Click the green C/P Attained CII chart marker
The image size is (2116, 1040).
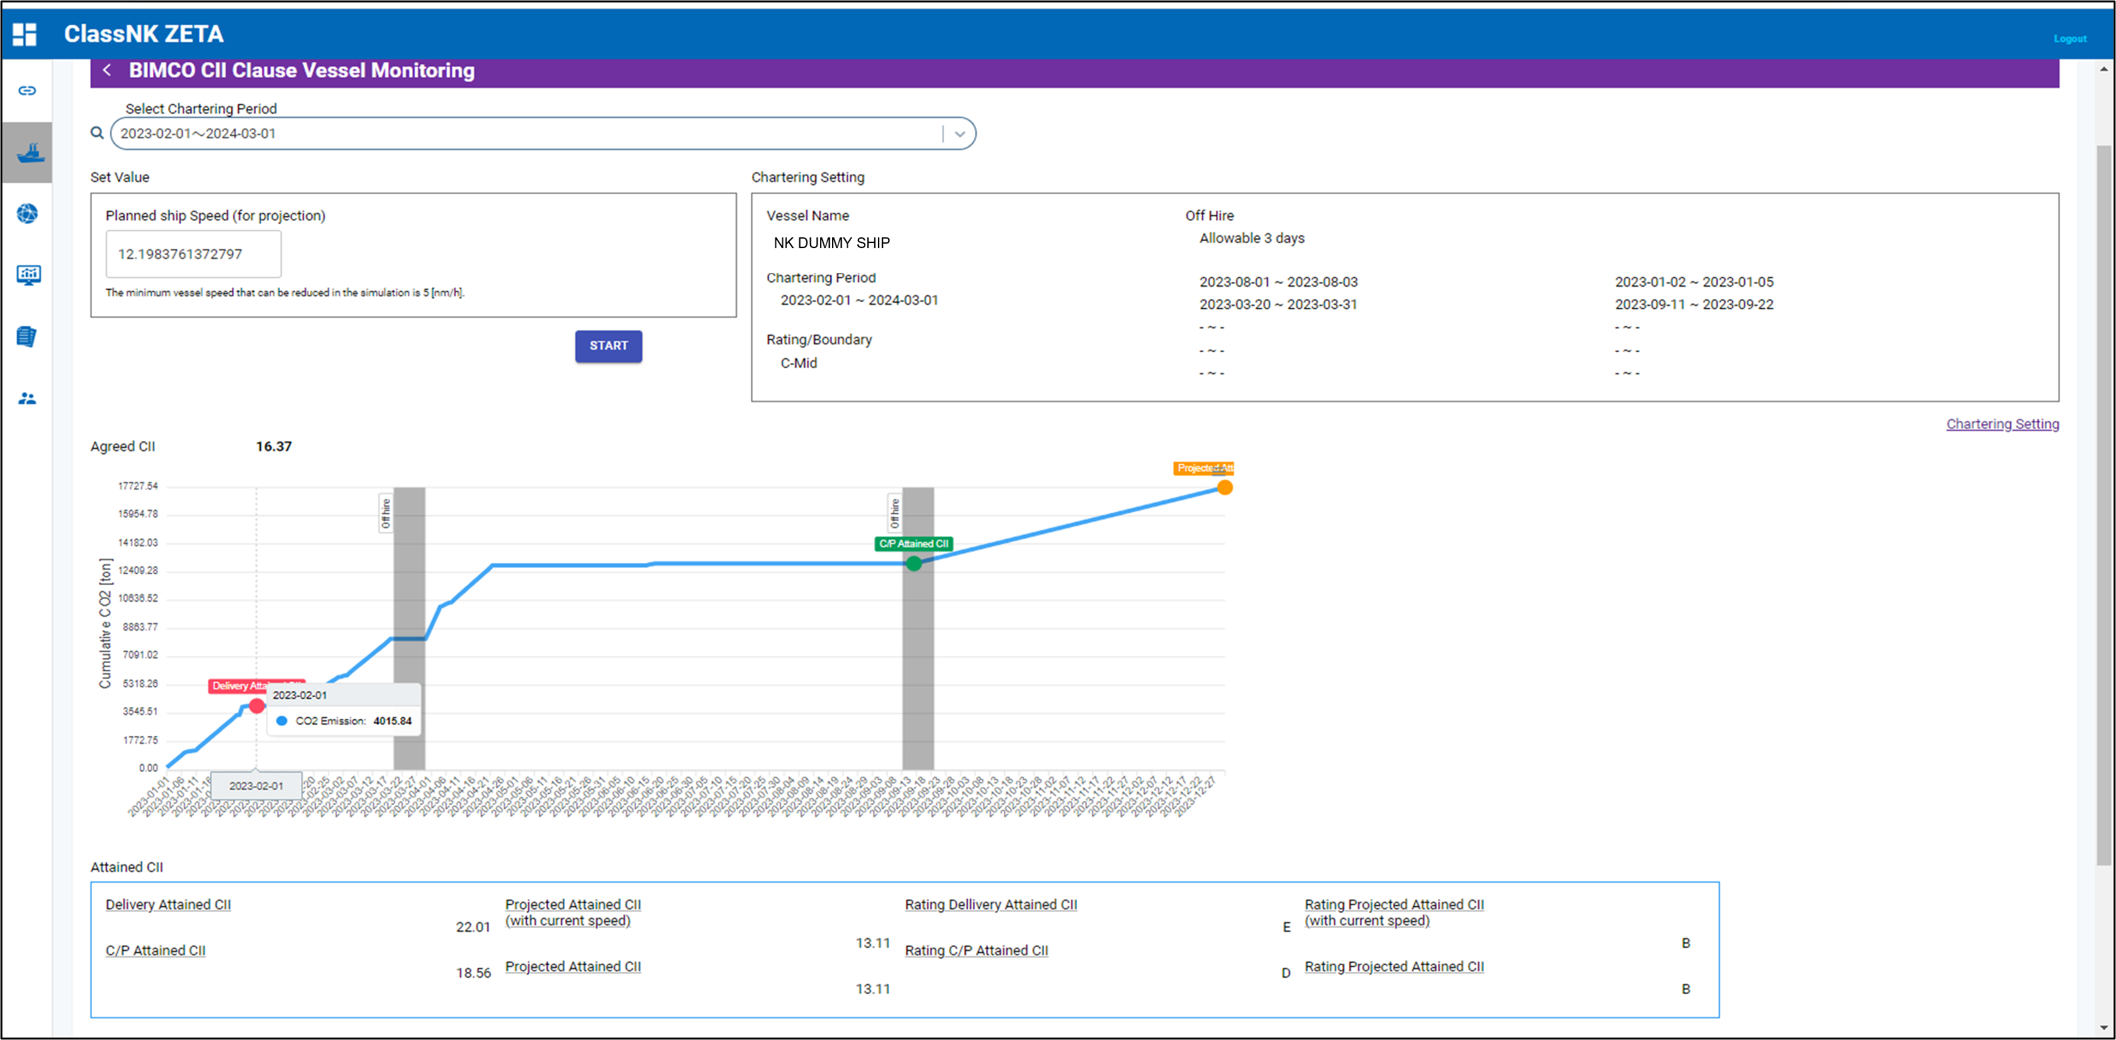913,563
